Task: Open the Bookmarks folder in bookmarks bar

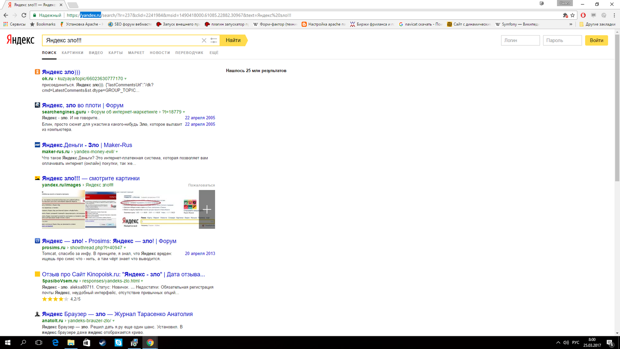Action: (43, 24)
